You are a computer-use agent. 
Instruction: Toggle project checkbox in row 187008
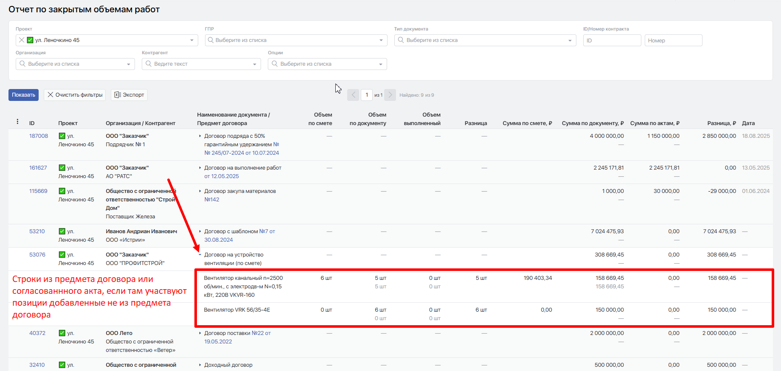(x=62, y=136)
